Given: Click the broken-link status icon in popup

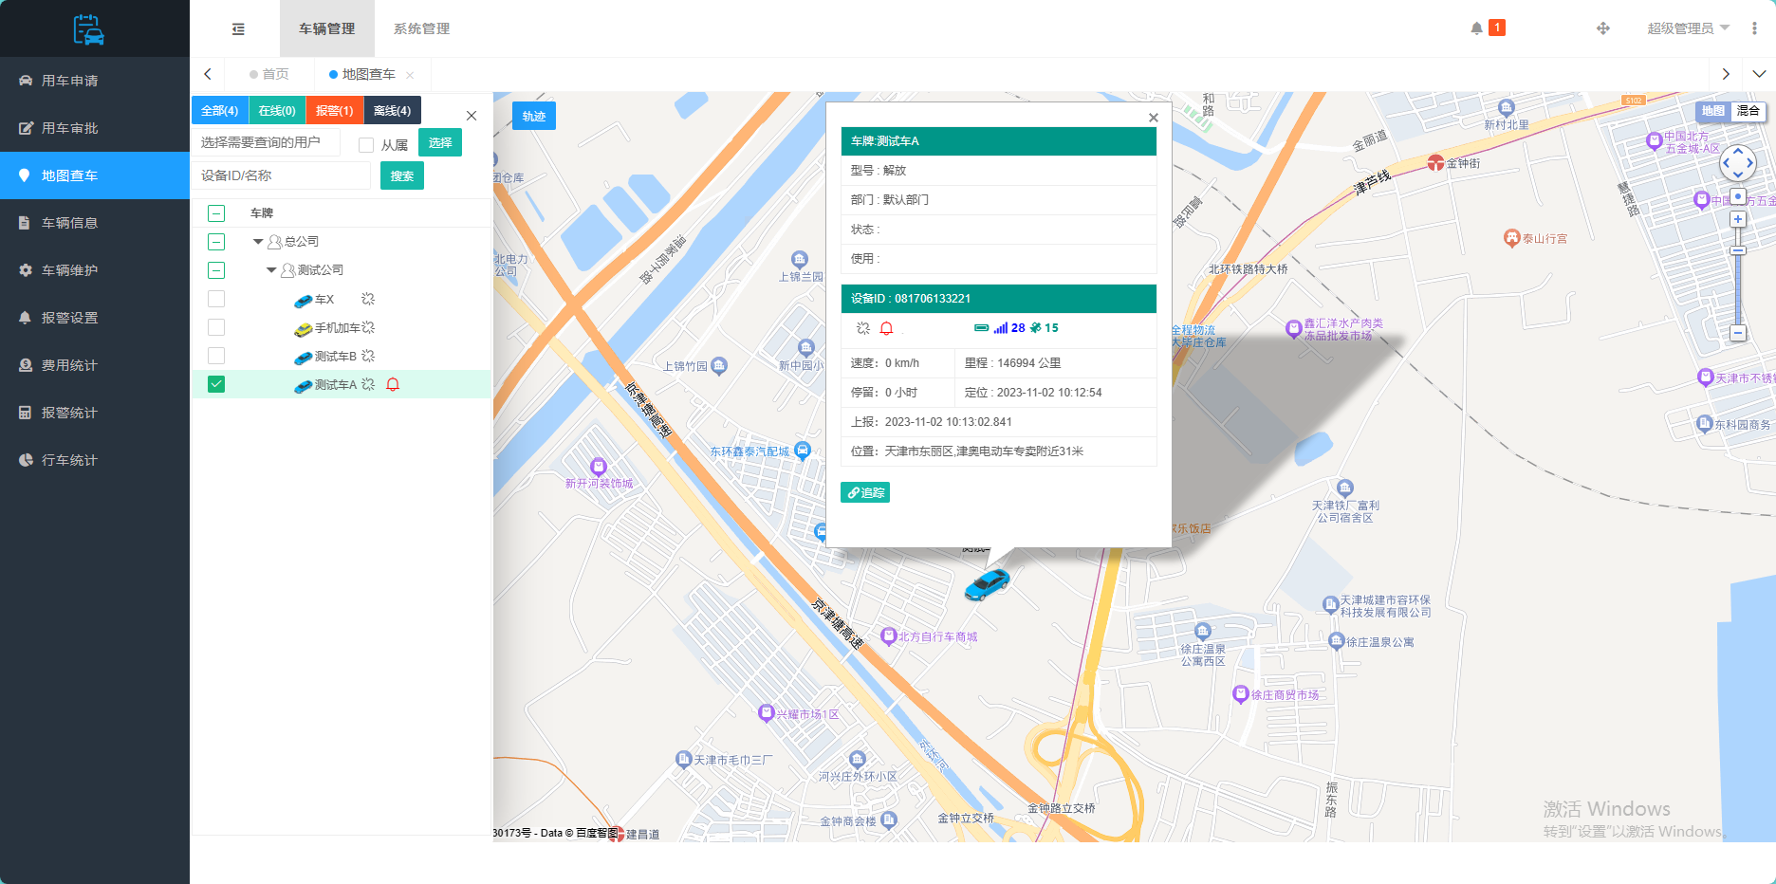Looking at the screenshot, I should (863, 328).
